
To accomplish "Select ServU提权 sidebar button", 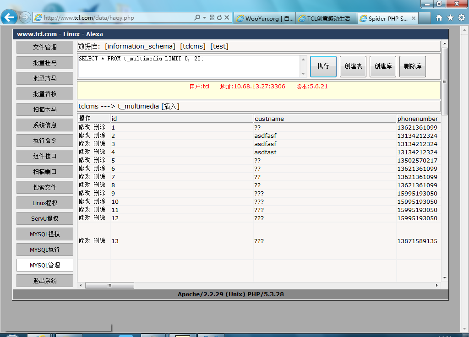I will coord(45,218).
